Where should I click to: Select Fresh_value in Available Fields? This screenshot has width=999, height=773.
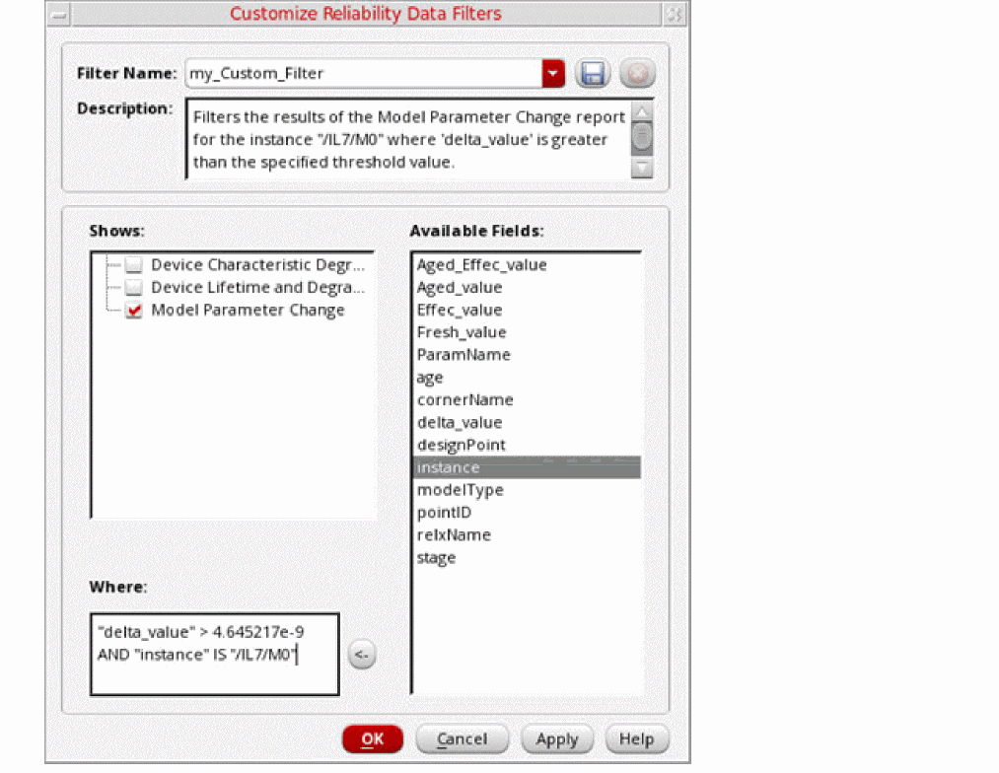527,332
